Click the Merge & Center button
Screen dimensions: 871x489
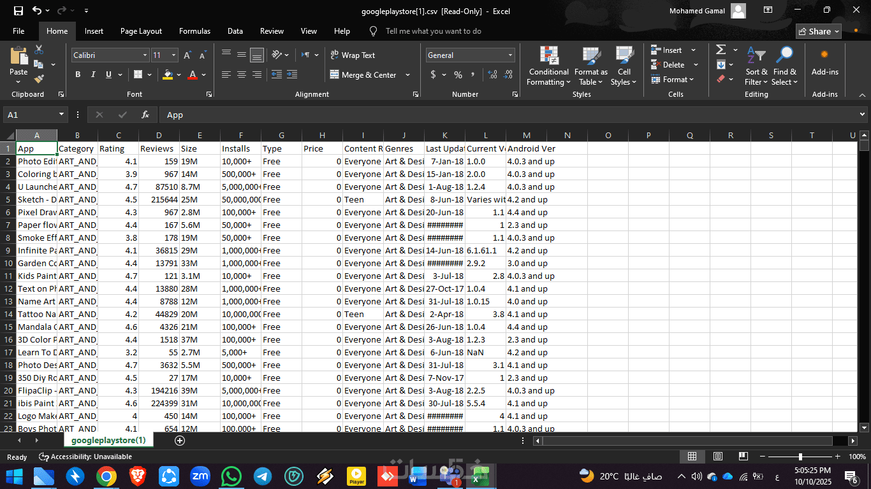coord(363,74)
